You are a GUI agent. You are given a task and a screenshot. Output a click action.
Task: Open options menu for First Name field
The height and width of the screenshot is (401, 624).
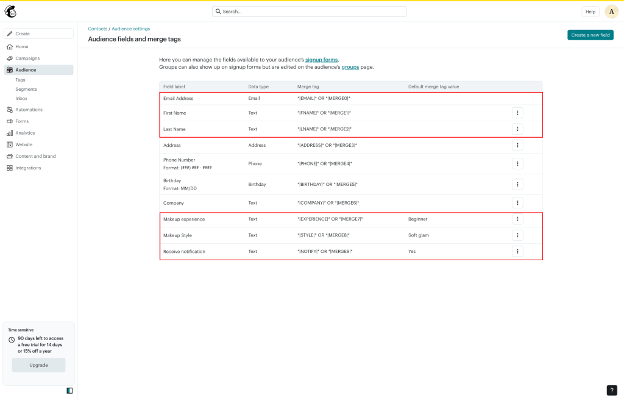517,113
